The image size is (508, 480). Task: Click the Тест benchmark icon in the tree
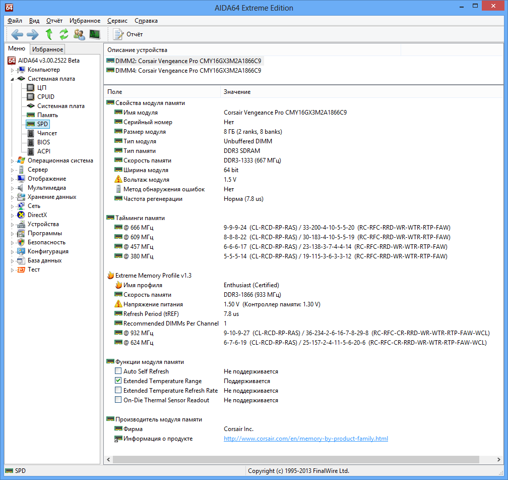click(x=21, y=270)
